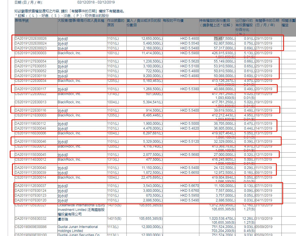Click form serial number CS20191122E00013
This screenshot has width=296, height=236.
pos(30,102)
